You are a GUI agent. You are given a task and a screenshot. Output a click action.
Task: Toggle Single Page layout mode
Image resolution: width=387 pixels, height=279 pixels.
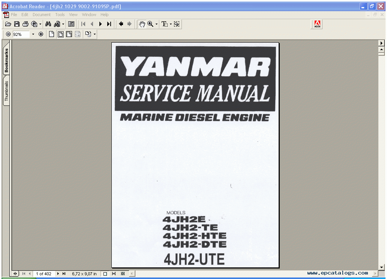tap(51, 34)
